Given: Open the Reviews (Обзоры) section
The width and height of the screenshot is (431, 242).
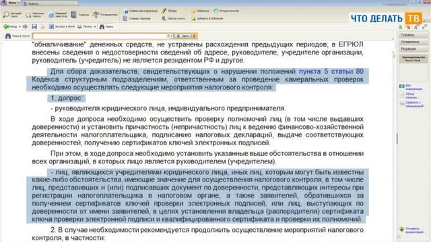Looking at the screenshot, I should [169, 11].
